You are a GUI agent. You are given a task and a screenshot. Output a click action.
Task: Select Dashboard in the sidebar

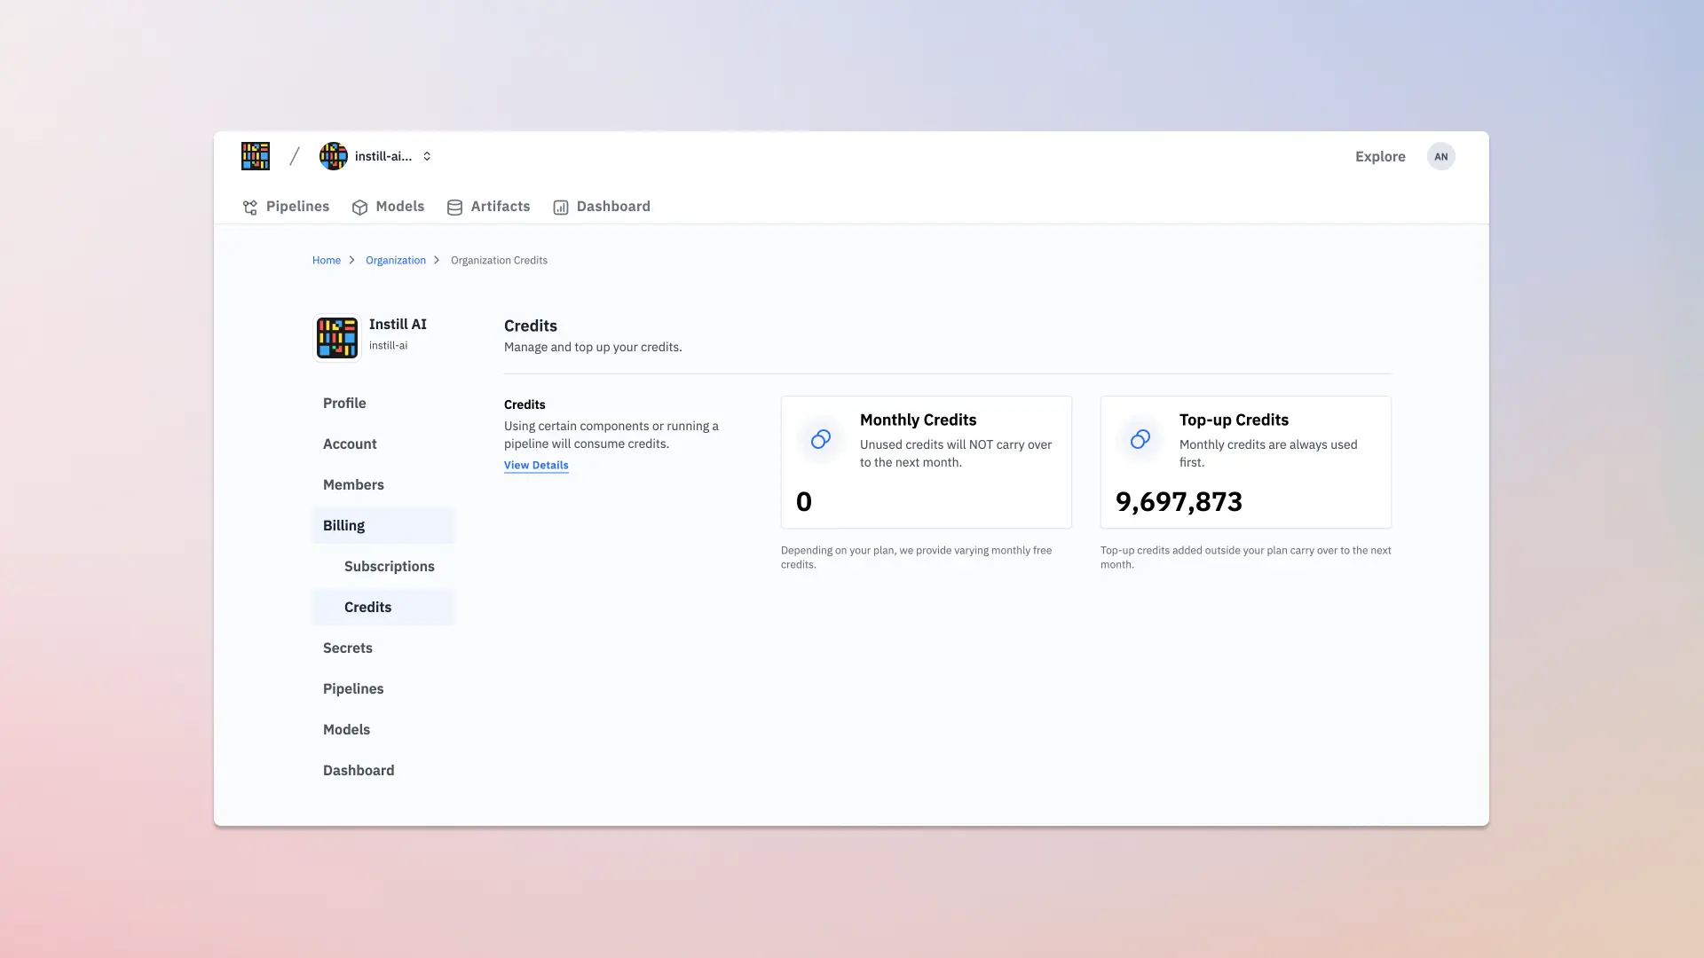[383, 770]
